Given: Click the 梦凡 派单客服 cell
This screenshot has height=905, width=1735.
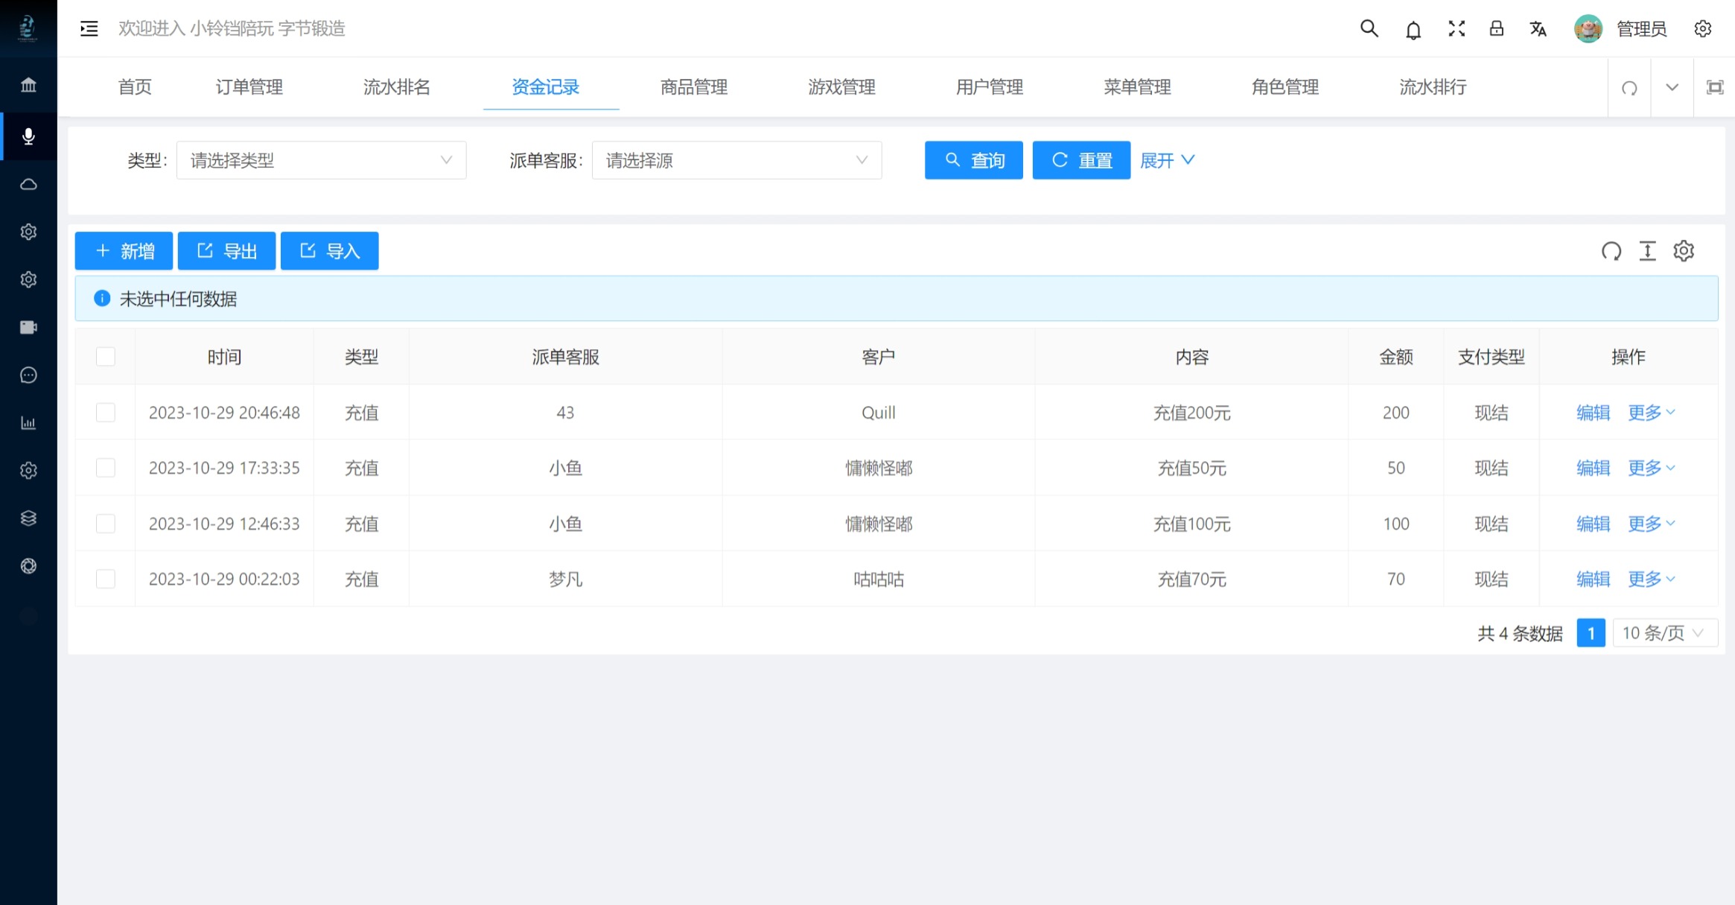Looking at the screenshot, I should pos(565,579).
